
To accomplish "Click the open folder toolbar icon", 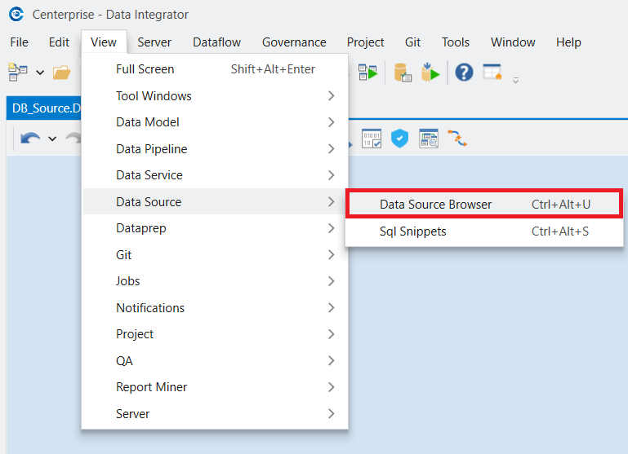I will [61, 73].
